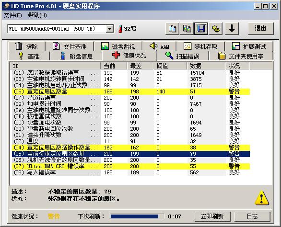The height and width of the screenshot is (227, 281).
Task: Select row (C0) 硬盘断电回位次数
Action: pyautogui.click(x=131, y=129)
